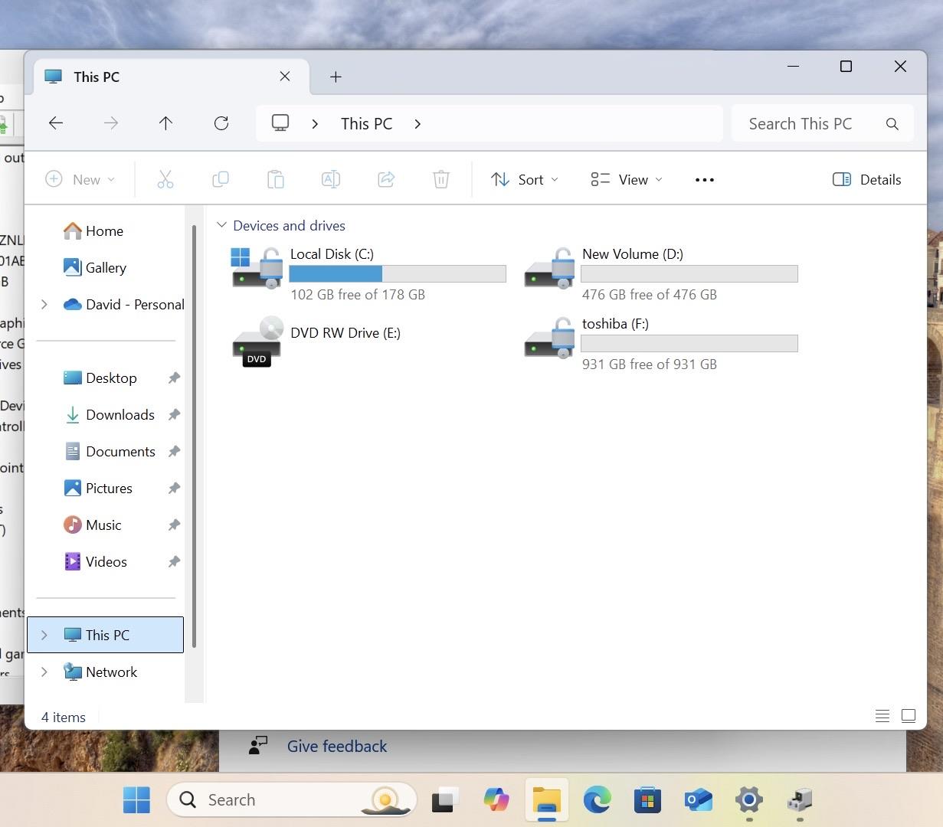Click the Share icon in toolbar

tap(386, 179)
